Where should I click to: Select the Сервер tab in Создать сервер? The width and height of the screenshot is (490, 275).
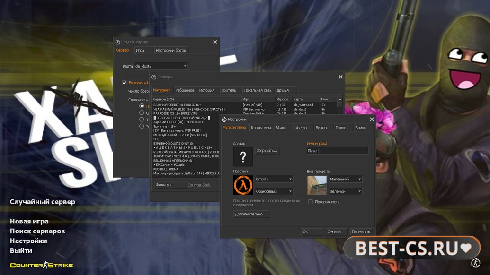(x=123, y=50)
